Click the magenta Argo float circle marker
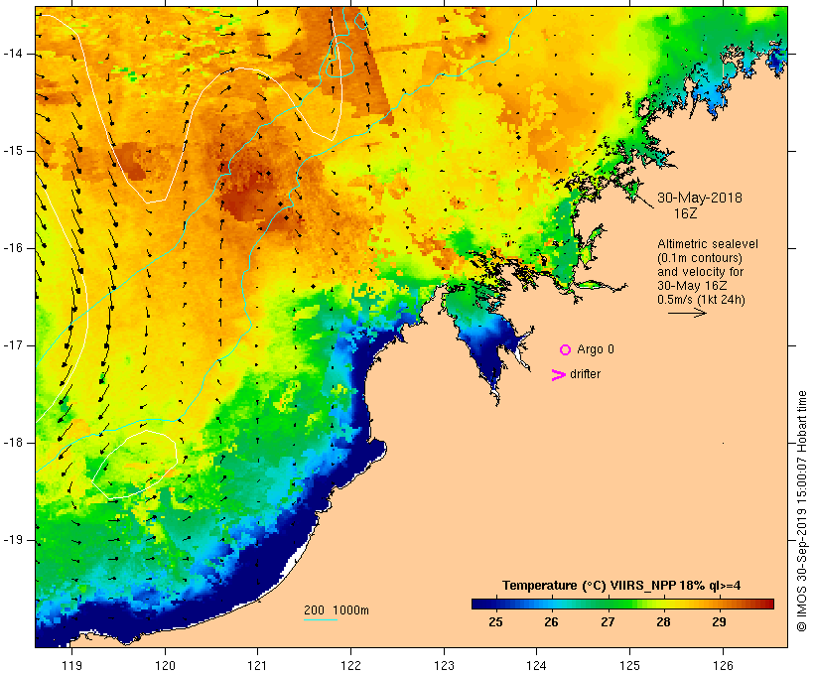The image size is (814, 675). pyautogui.click(x=566, y=350)
